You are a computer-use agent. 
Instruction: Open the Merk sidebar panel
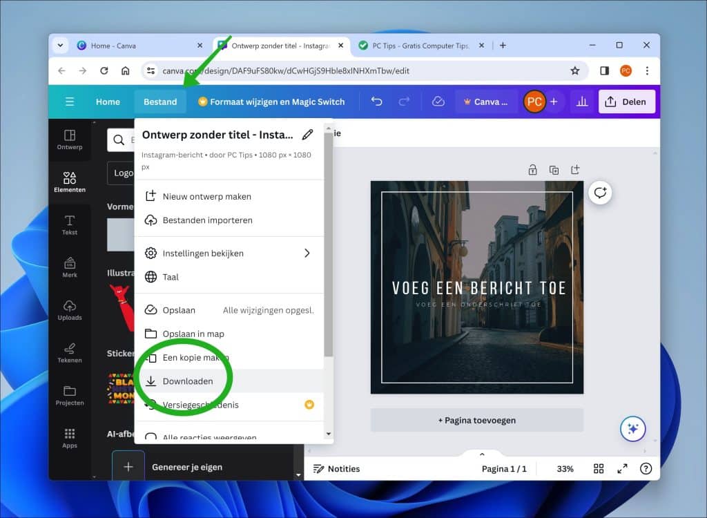coord(70,267)
